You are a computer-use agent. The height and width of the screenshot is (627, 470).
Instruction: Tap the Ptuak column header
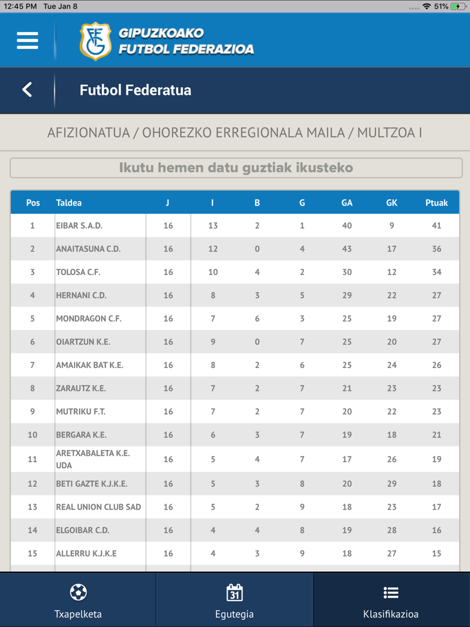pyautogui.click(x=437, y=203)
